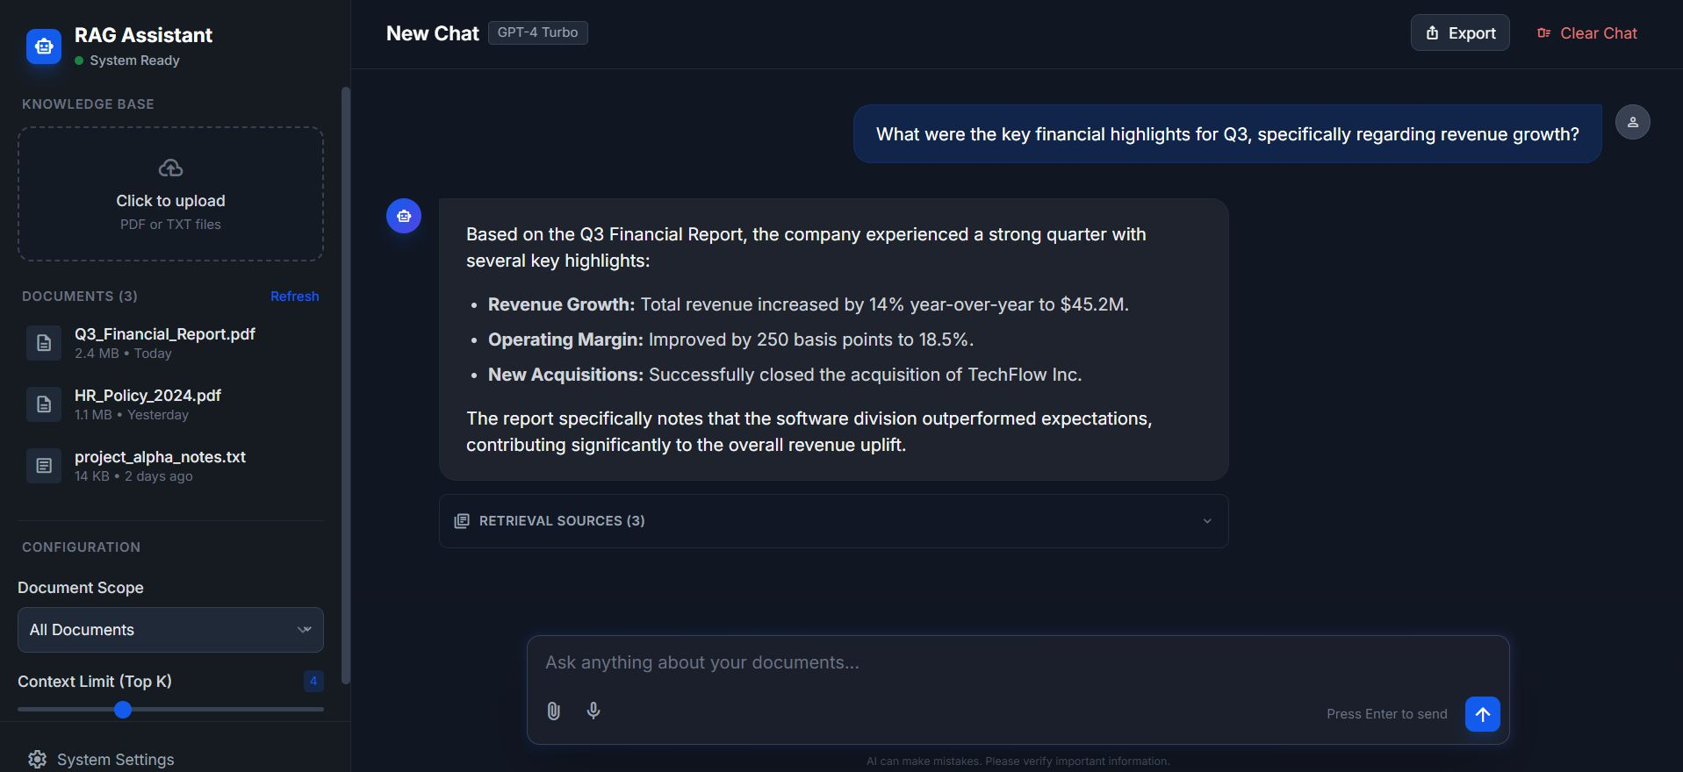The width and height of the screenshot is (1683, 772).
Task: Activate the microphone voice input icon
Action: pos(593,711)
